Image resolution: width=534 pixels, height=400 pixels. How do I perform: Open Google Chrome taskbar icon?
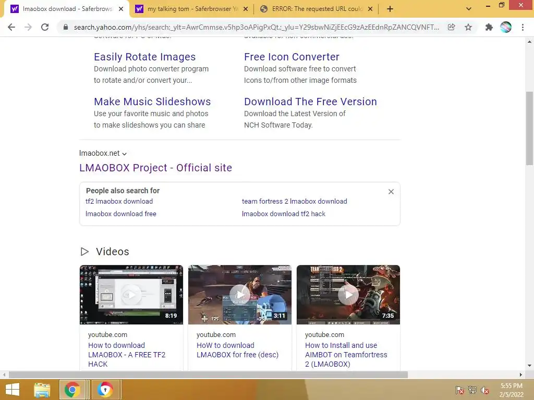click(x=72, y=390)
